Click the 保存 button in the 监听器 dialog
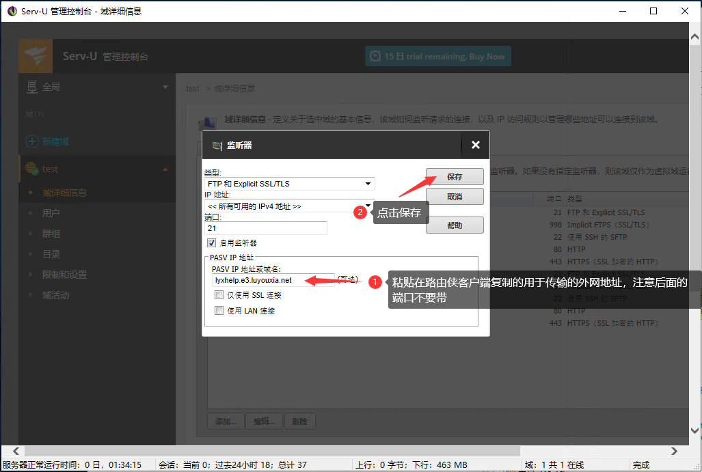 pos(454,176)
